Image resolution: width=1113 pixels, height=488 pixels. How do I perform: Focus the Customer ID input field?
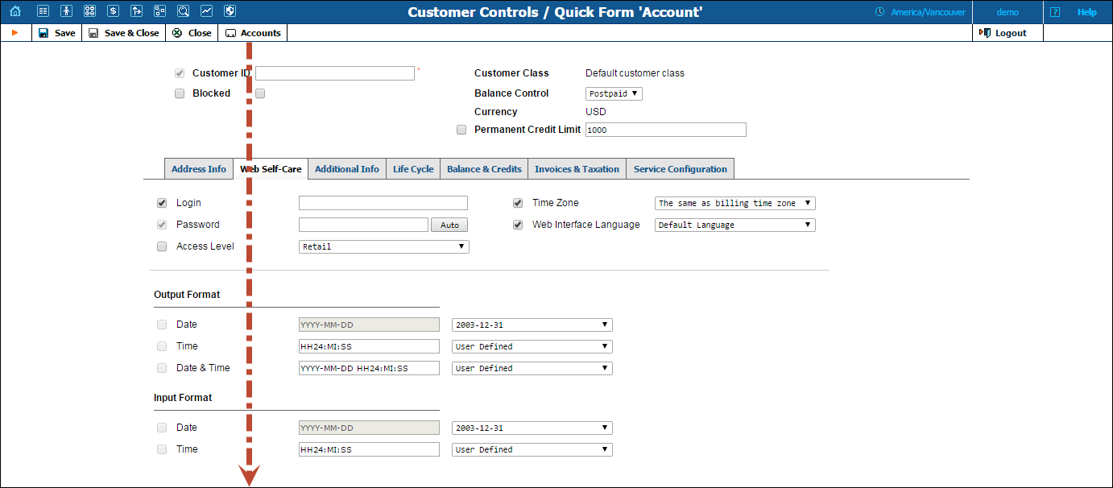(335, 73)
